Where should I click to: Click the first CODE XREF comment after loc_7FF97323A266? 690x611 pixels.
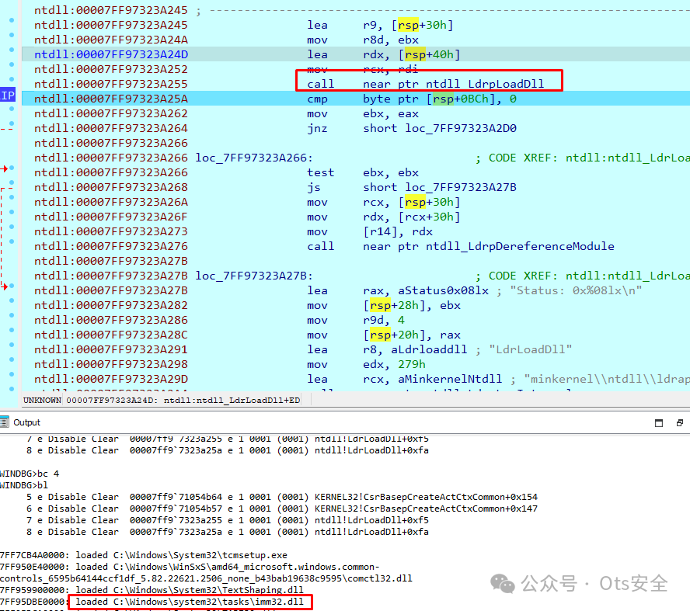583,158
